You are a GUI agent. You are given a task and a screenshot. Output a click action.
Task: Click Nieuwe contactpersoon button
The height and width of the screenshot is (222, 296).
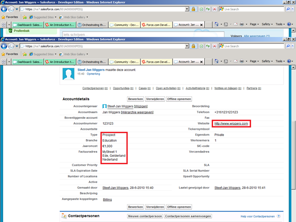pyautogui.click(x=145, y=216)
